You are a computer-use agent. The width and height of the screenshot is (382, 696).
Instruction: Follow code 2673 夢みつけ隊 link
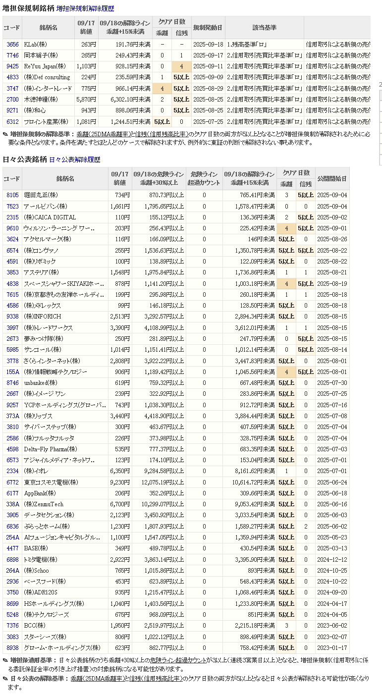(12, 338)
